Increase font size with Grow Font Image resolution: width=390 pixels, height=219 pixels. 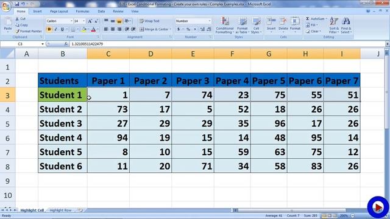tap(90, 21)
